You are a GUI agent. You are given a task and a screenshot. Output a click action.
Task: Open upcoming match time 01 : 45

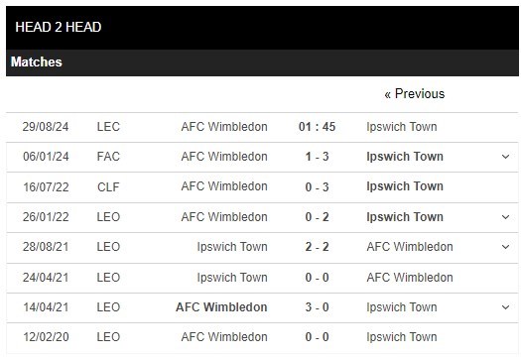click(x=317, y=127)
